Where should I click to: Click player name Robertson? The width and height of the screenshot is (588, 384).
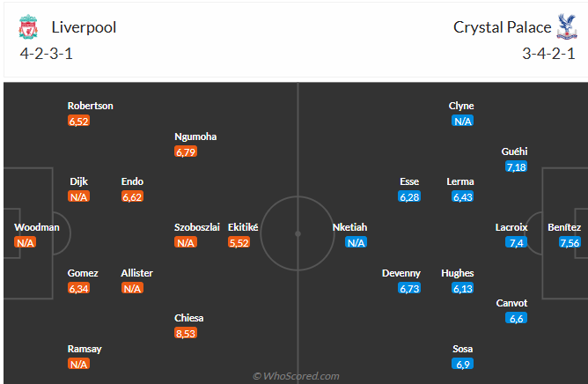[91, 106]
